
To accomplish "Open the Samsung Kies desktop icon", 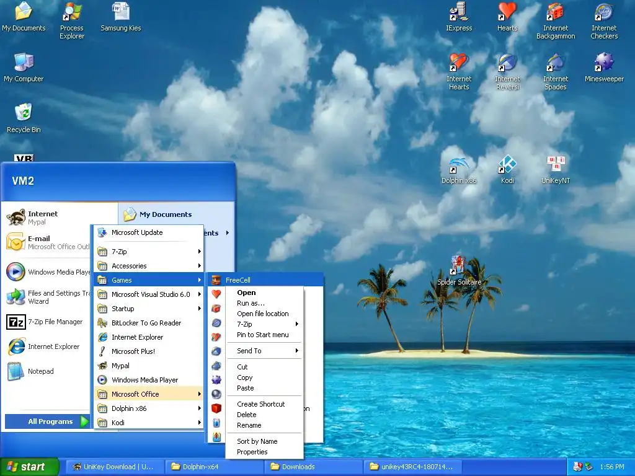I will point(121,17).
